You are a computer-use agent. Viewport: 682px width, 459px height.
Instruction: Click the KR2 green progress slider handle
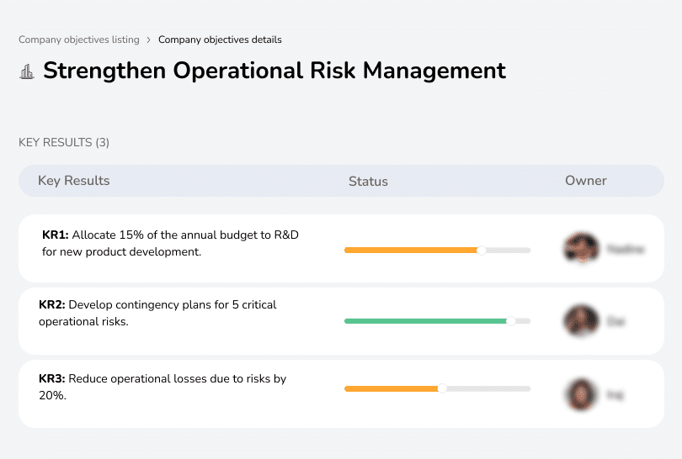tap(511, 321)
